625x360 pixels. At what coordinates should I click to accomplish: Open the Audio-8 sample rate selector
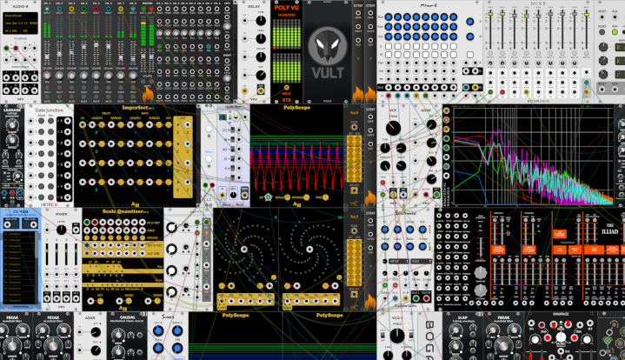11,30
